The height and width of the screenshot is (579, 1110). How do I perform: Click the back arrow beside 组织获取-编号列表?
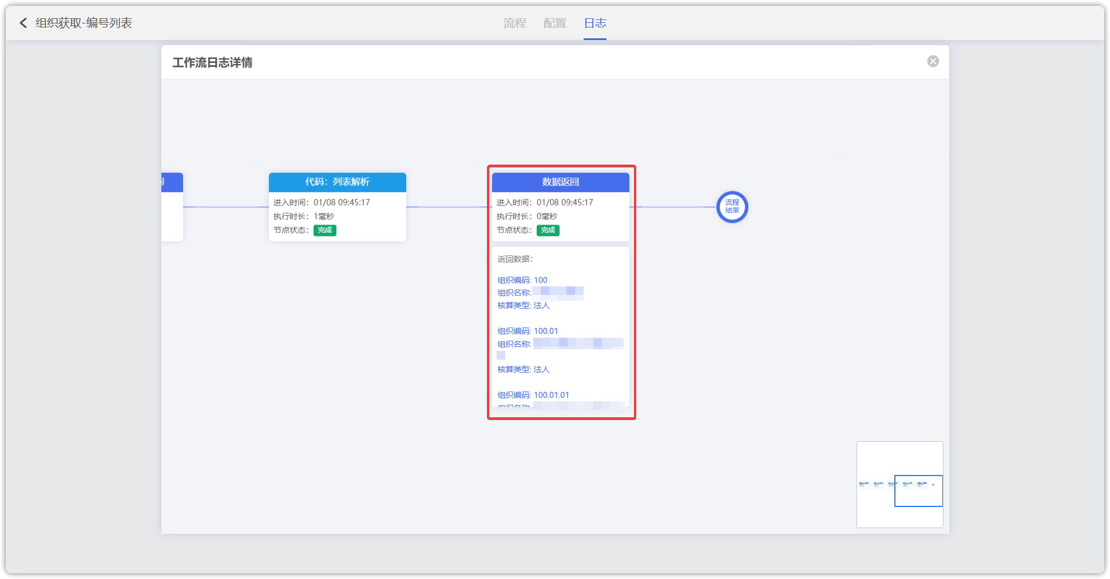click(23, 23)
